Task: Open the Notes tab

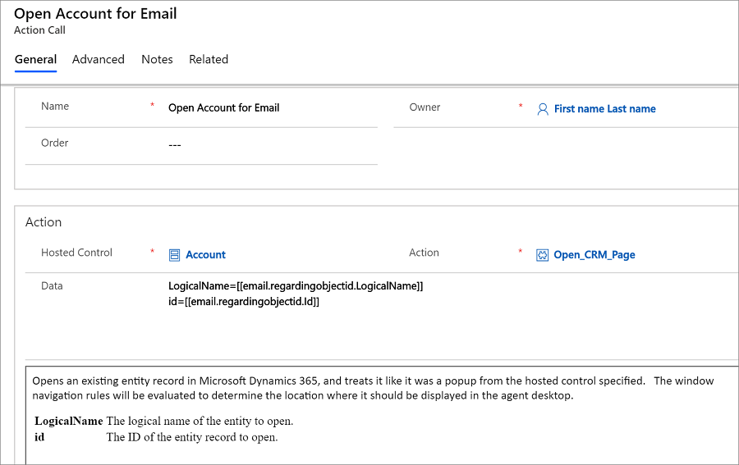Action: pos(157,59)
